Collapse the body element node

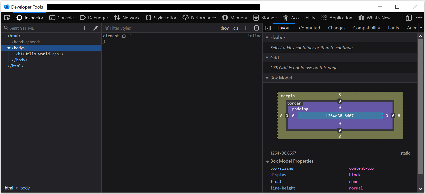click(9, 48)
